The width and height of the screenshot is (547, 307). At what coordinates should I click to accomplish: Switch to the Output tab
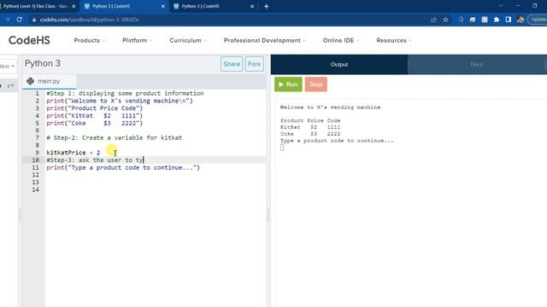tap(339, 65)
